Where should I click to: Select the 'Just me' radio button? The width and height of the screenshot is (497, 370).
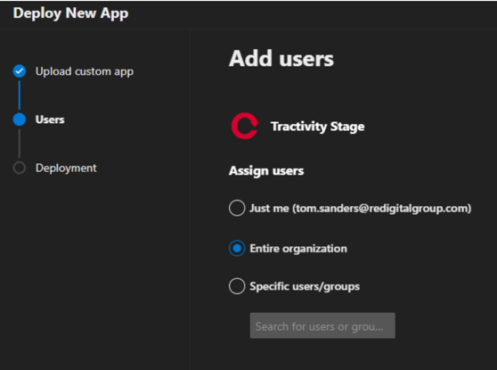coord(237,208)
